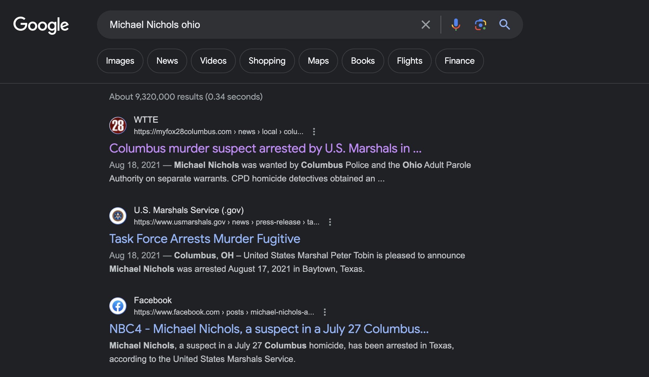Click the WTTE site name
Screen dimensions: 649x377
(146, 120)
